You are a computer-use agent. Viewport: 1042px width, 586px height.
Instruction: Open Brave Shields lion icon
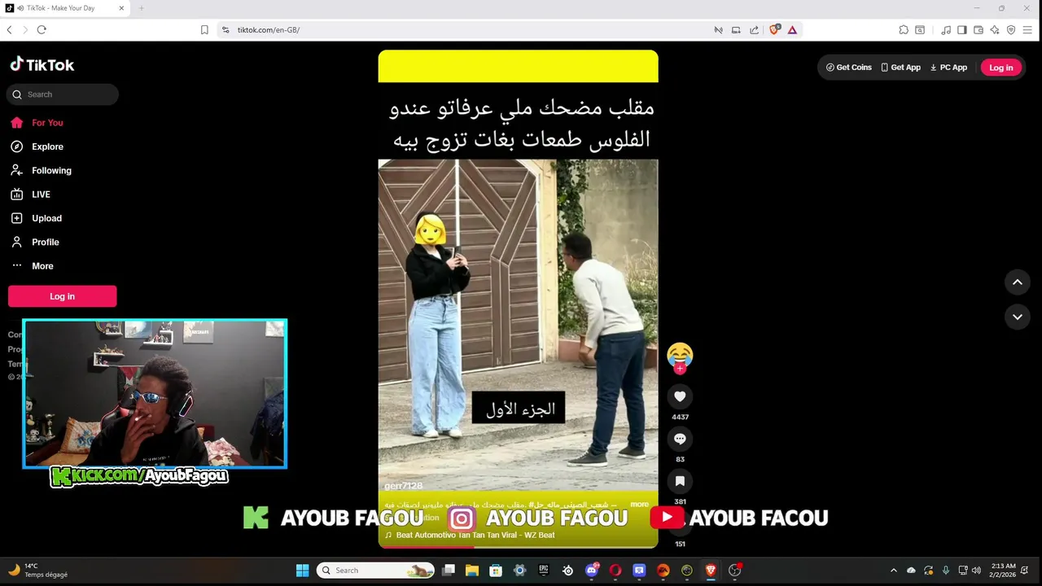tap(774, 29)
